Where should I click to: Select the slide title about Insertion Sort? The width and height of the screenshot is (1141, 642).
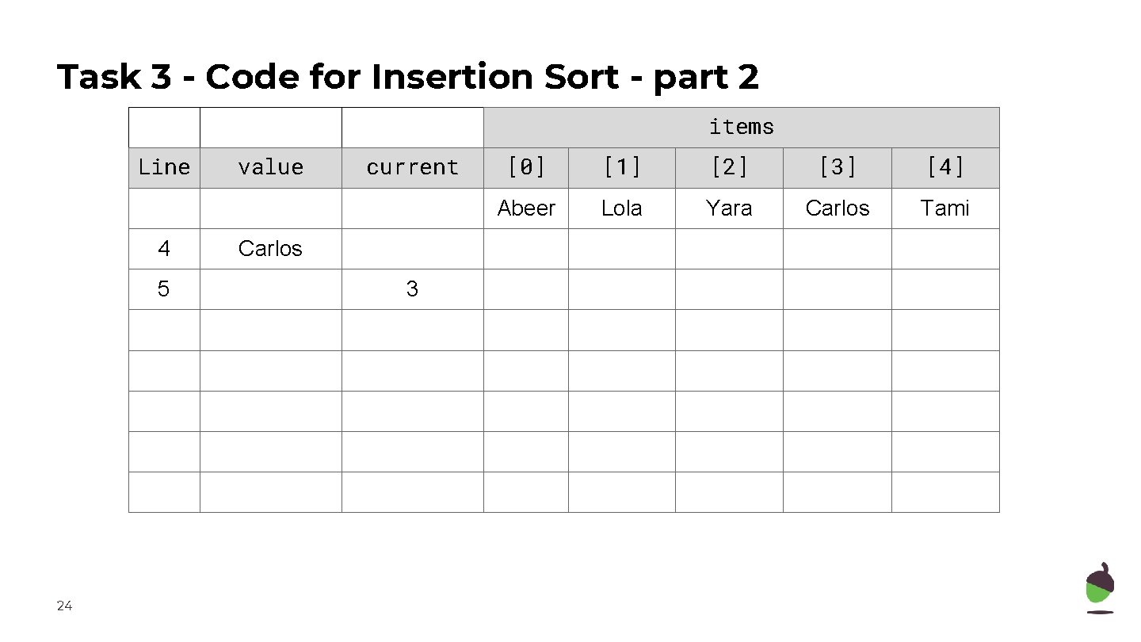(408, 78)
